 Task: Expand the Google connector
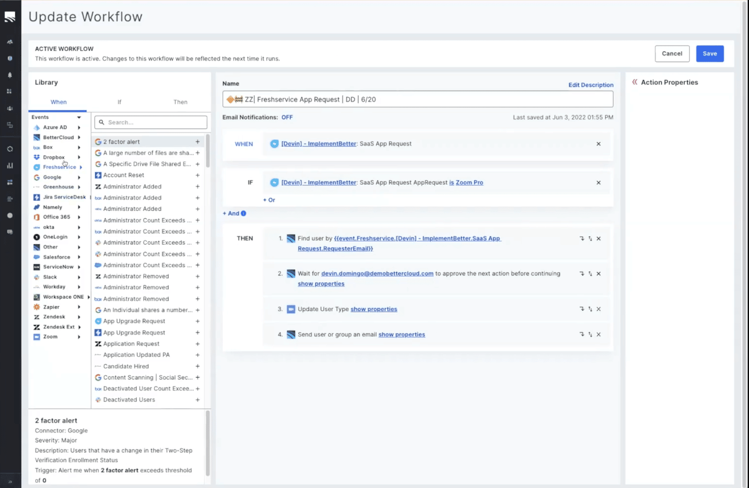[x=79, y=177]
